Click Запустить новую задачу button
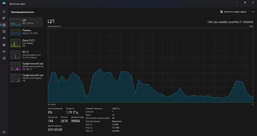Viewport: 257px width, 136px height. 233,12
